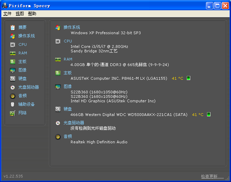Image resolution: width=231 pixels, height=182 pixels.
Task: Click the motherboard temperature indicator icon
Action: 189,78
